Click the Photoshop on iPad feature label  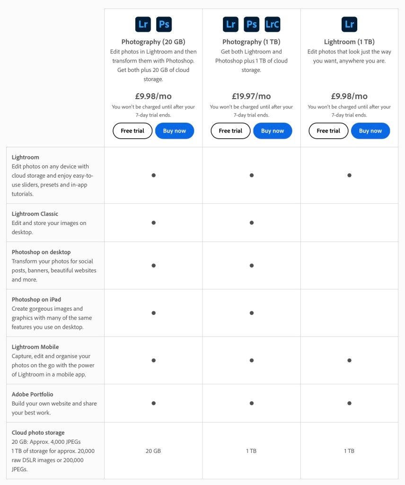tap(36, 300)
